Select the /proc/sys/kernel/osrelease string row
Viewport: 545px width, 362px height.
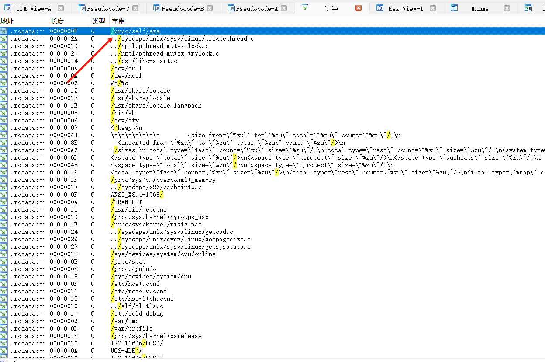[x=156, y=336]
